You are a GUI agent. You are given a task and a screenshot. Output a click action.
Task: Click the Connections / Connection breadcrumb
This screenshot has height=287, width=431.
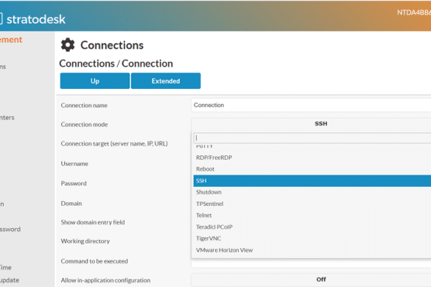pyautogui.click(x=116, y=63)
